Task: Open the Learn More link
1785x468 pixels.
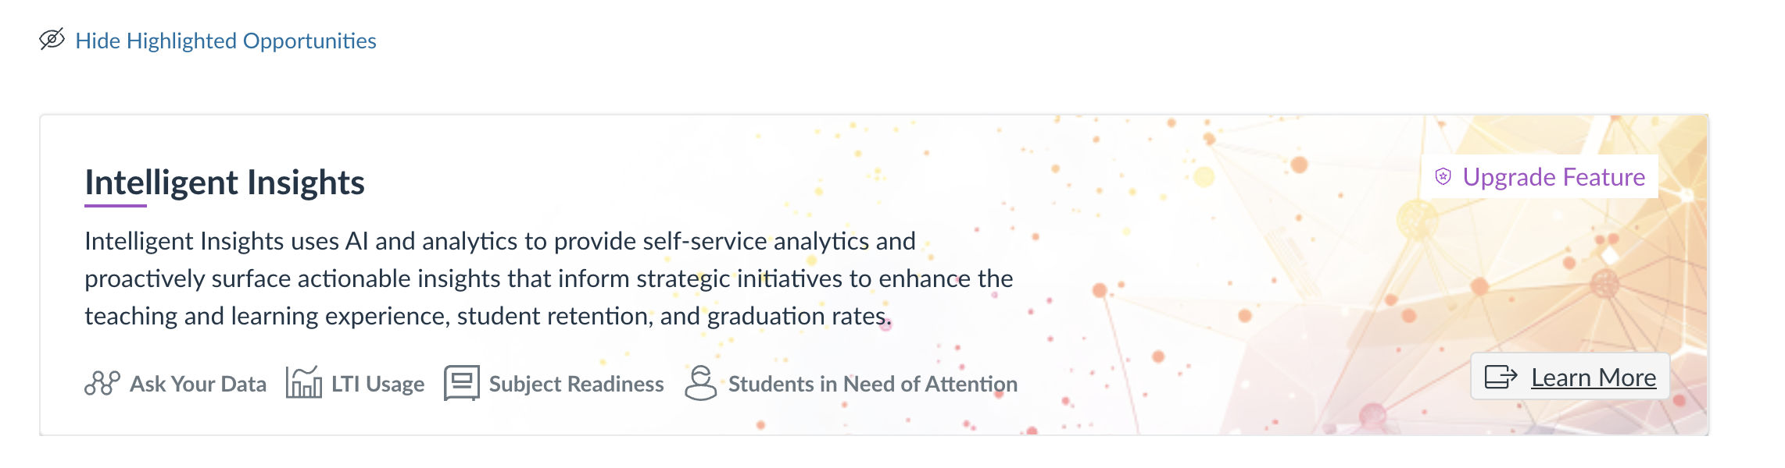Action: point(1593,378)
